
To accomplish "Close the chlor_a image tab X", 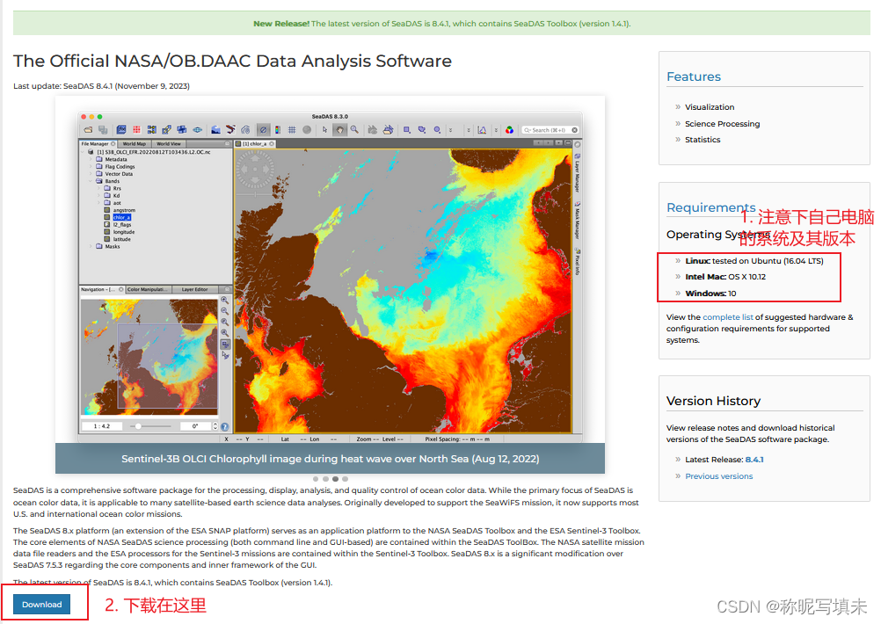I will click(x=272, y=144).
